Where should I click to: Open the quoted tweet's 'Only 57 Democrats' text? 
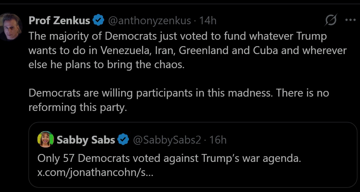(169, 158)
